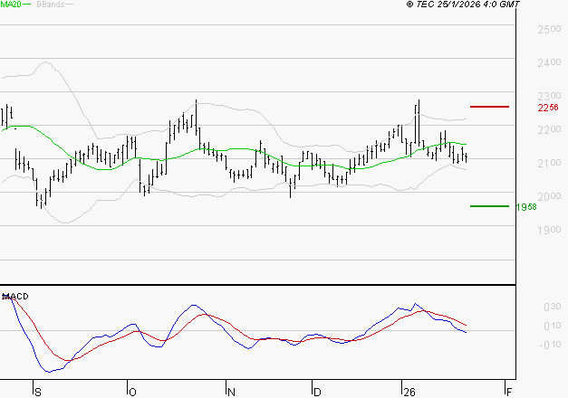Click the MACD -010 axis label

click(550, 346)
